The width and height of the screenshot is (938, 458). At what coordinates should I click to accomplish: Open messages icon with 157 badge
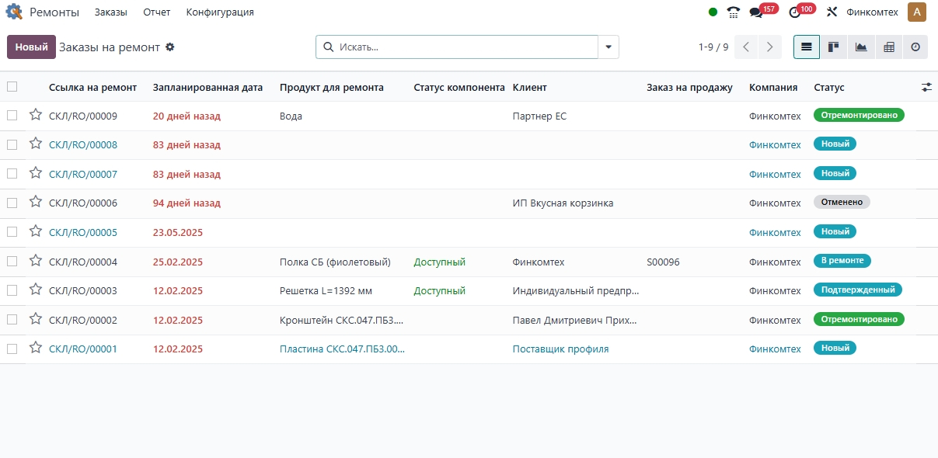pyautogui.click(x=755, y=12)
